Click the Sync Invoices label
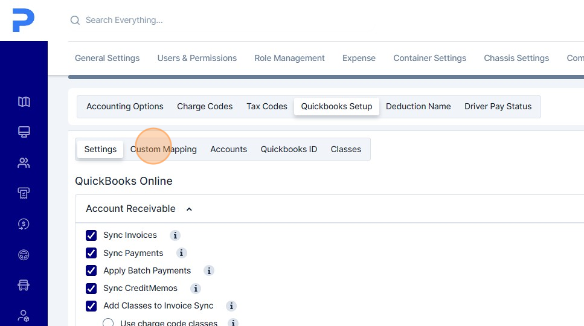The image size is (584, 326). pos(130,235)
